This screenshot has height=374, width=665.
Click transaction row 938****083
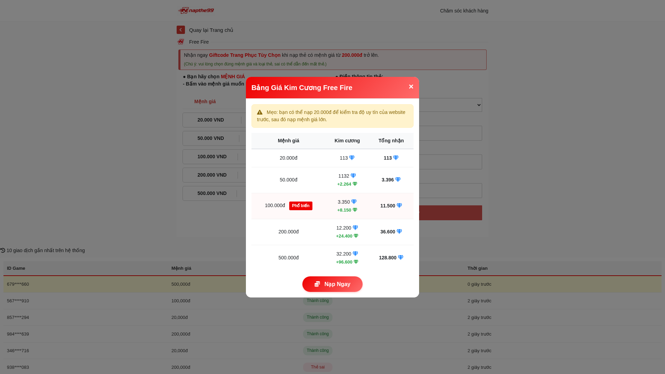[332, 367]
